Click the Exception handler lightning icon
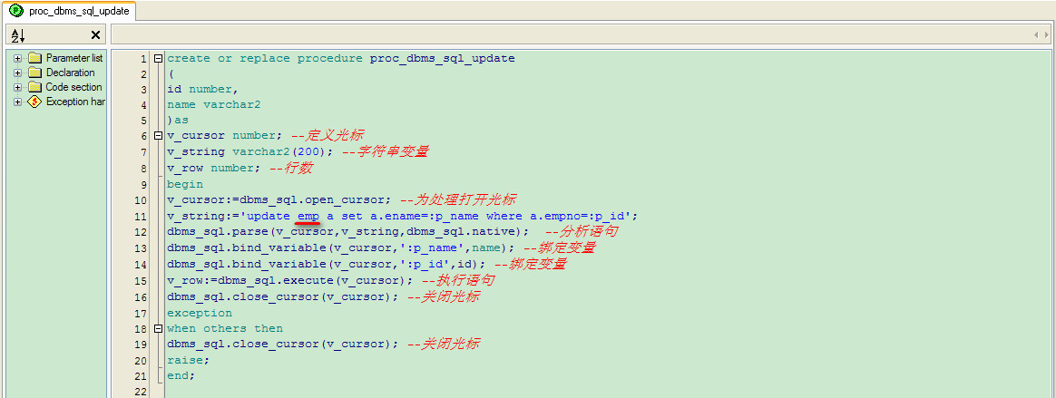The width and height of the screenshot is (1056, 398). pos(34,102)
